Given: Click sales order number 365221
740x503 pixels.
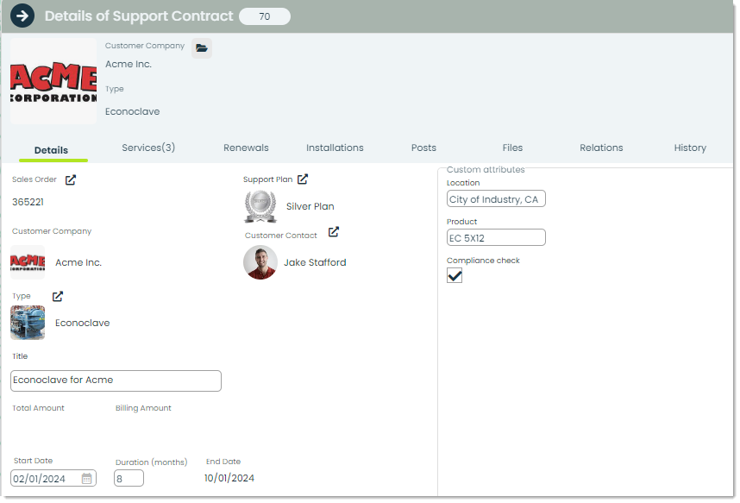Looking at the screenshot, I should click(28, 202).
